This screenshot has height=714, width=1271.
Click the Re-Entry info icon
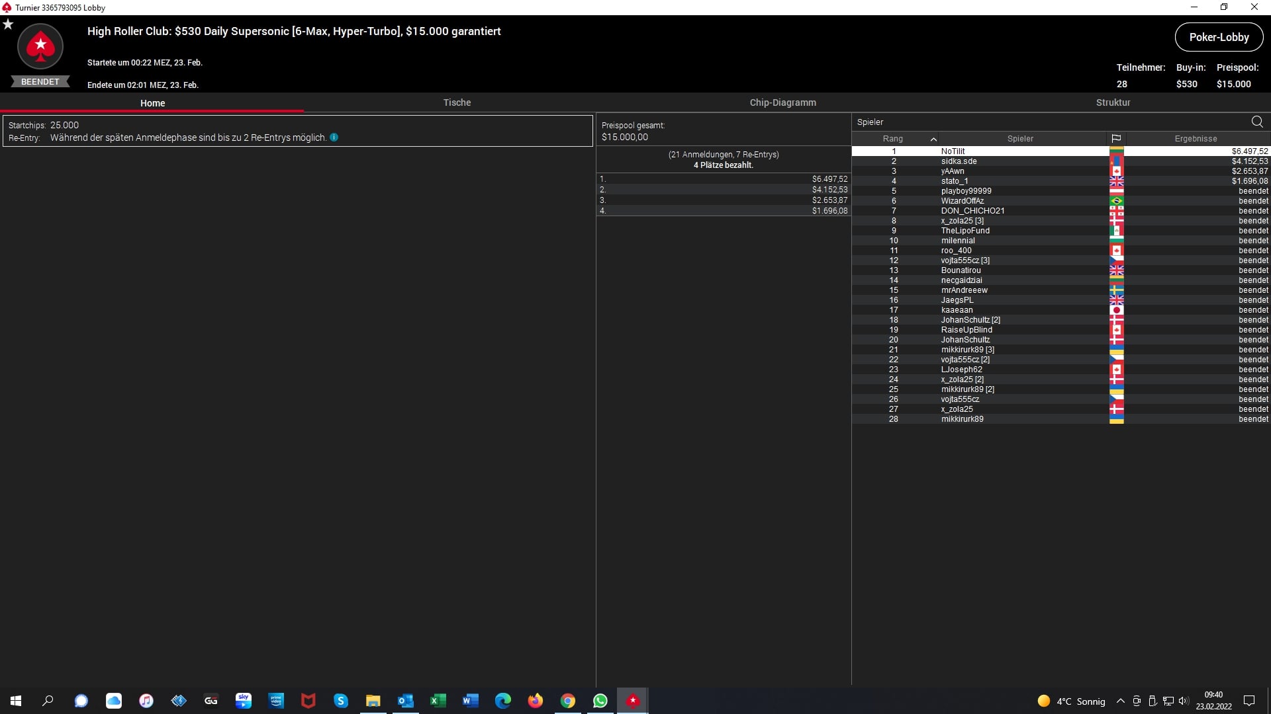pyautogui.click(x=334, y=138)
